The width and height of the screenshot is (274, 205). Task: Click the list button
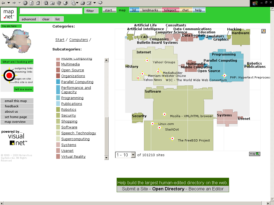58,19
